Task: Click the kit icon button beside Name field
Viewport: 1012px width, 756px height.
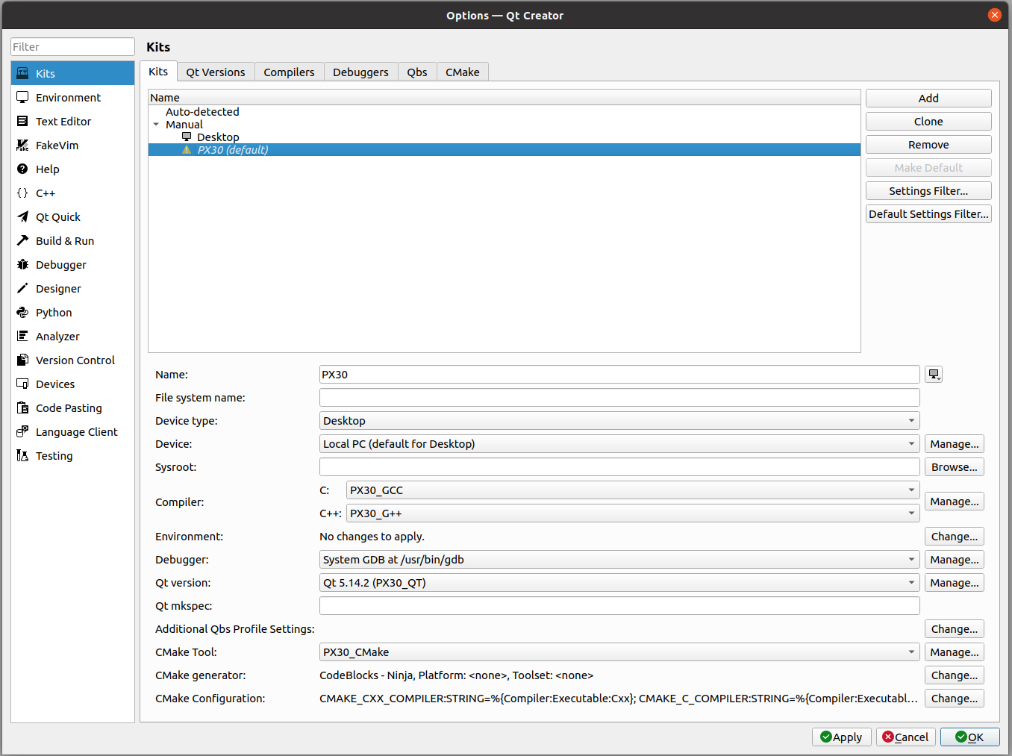Action: (x=933, y=375)
